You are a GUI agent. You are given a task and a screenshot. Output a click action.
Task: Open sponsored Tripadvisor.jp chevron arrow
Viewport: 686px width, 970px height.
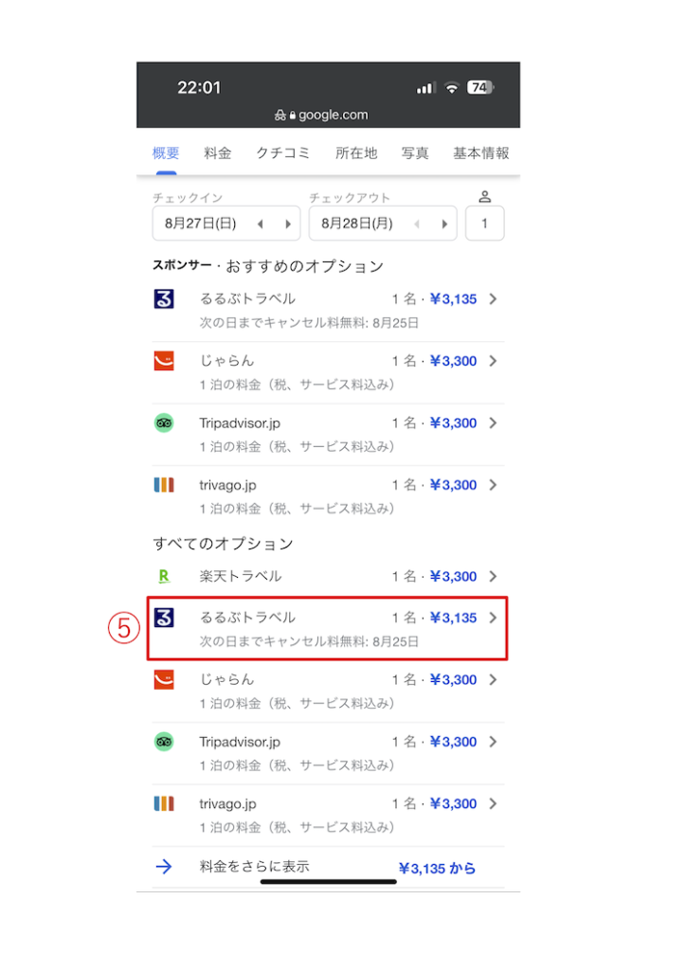tap(493, 423)
